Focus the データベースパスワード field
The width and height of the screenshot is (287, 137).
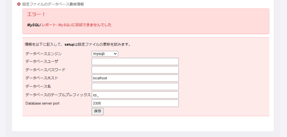[x=135, y=70]
